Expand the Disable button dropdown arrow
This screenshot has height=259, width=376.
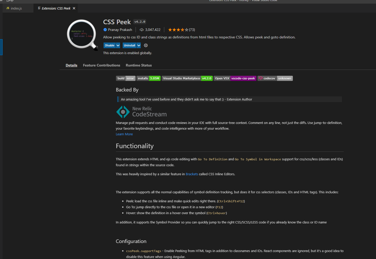tap(118, 45)
